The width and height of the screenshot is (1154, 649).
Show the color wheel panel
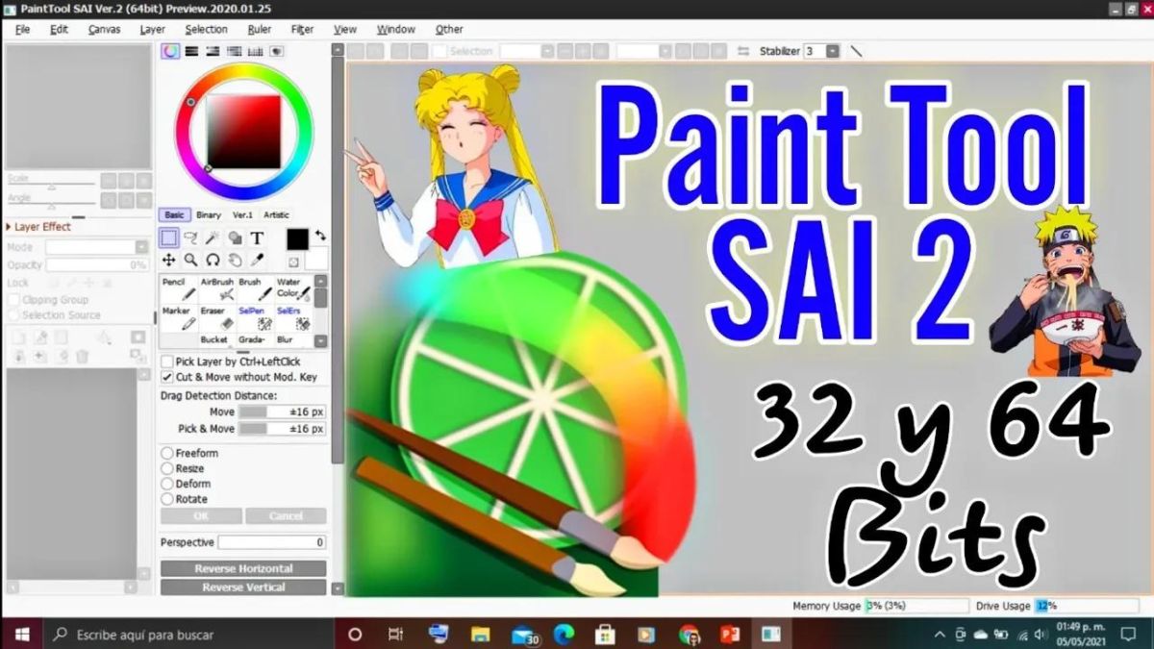[170, 51]
